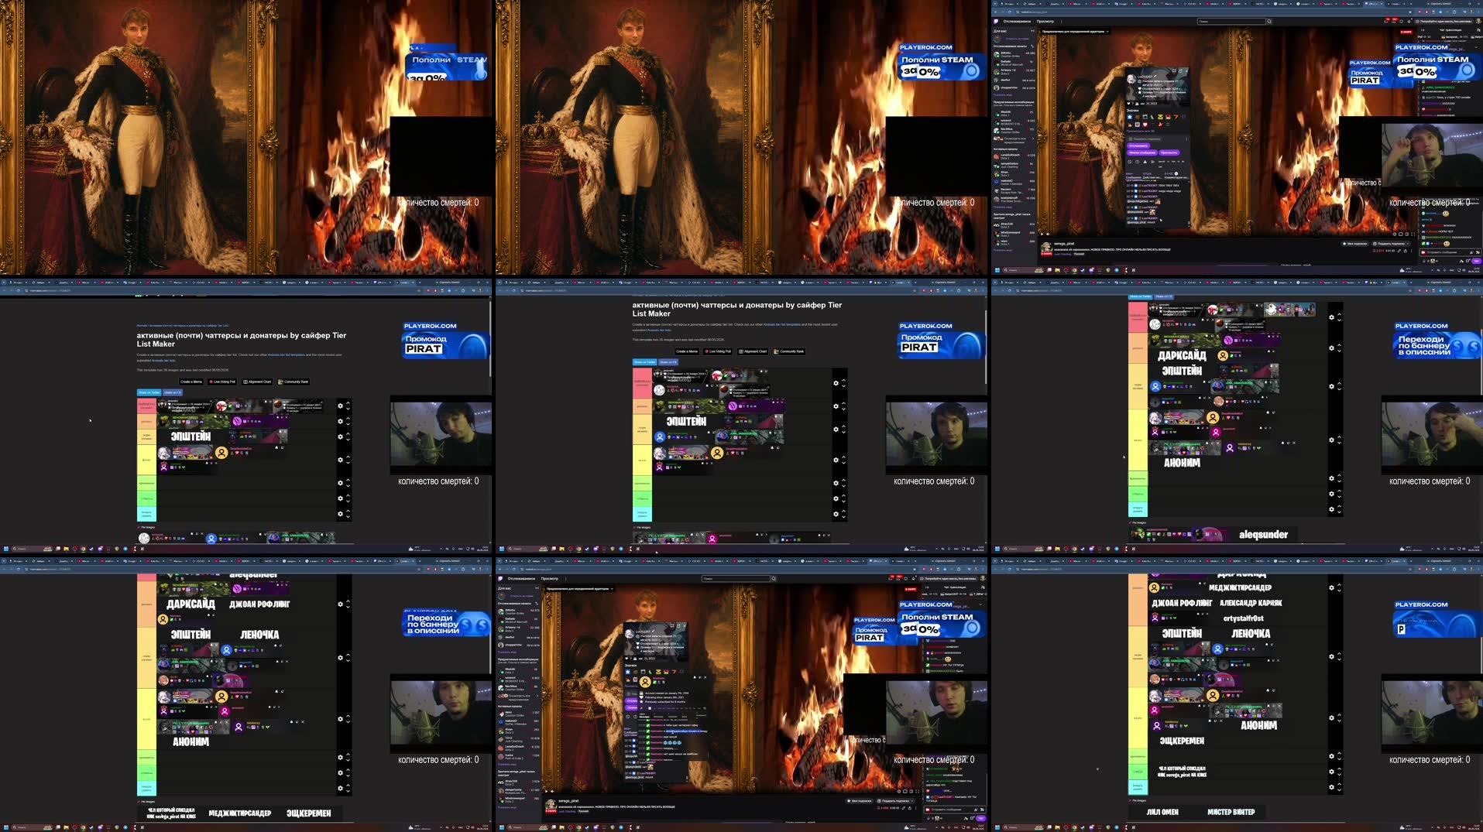Screen dimensions: 1483x832
Task: Select ЭЩКЕРЕМЕН tile in the unranked bottom row
Action: pyautogui.click(x=308, y=813)
